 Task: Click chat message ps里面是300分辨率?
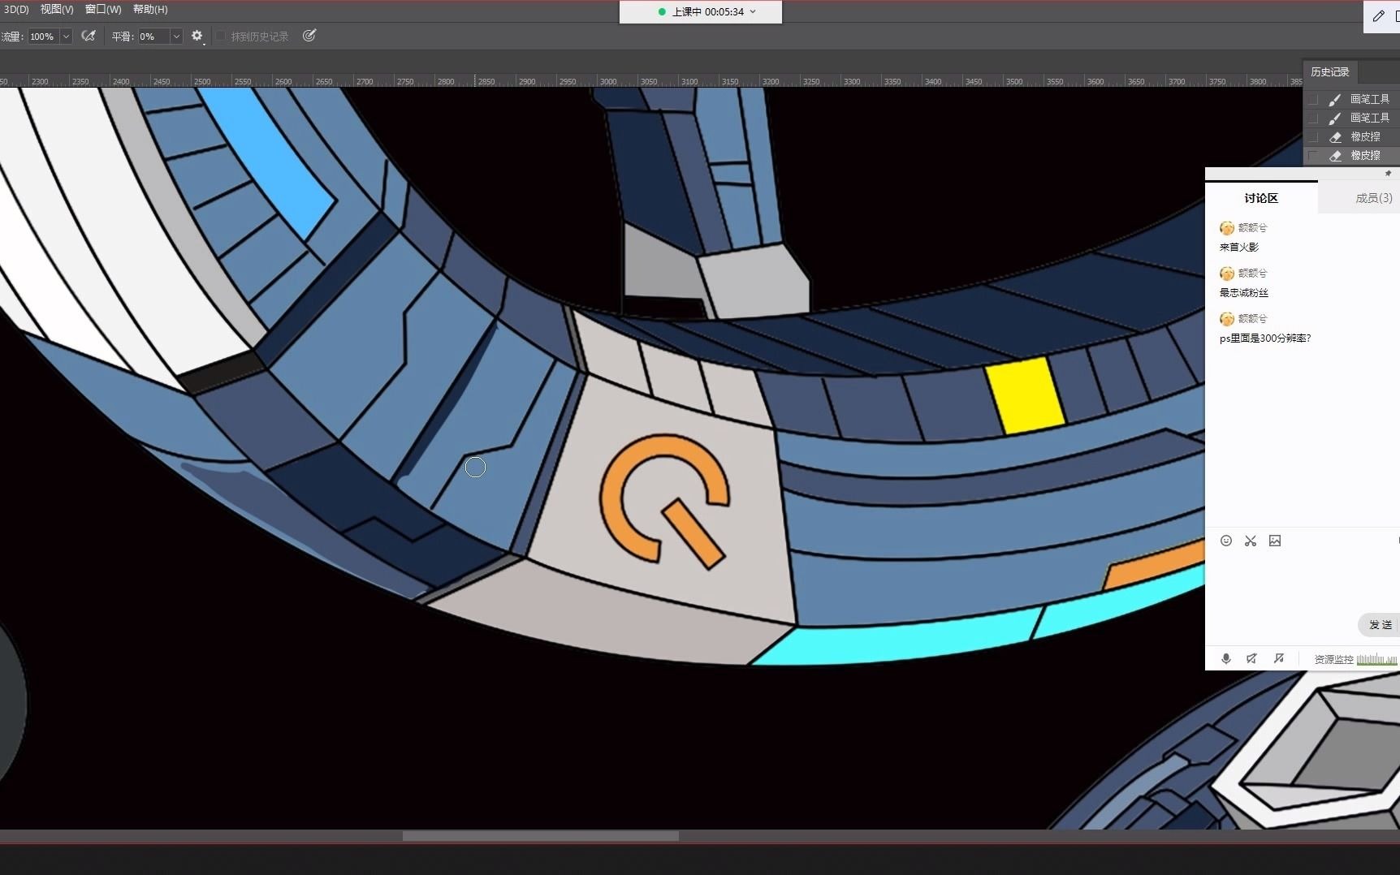click(x=1265, y=338)
